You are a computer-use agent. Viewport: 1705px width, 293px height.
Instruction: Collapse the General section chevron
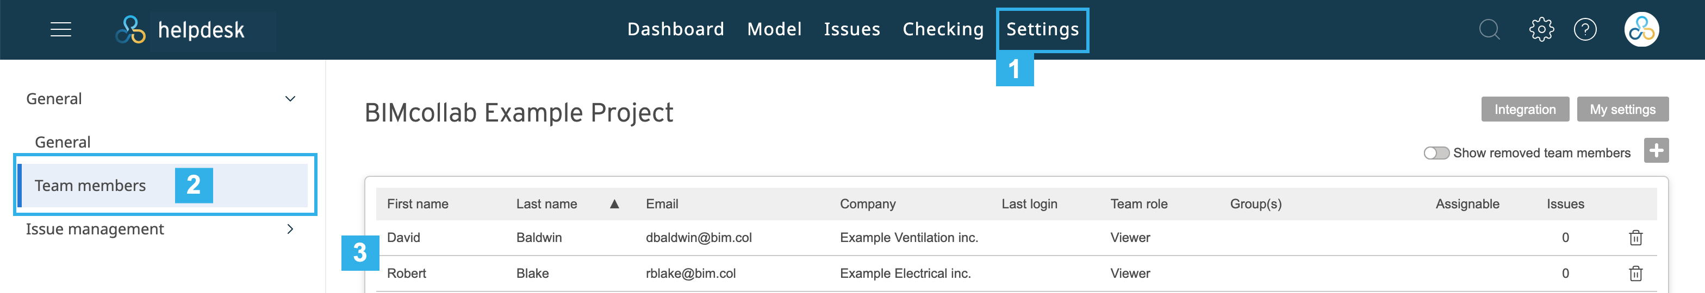click(290, 99)
